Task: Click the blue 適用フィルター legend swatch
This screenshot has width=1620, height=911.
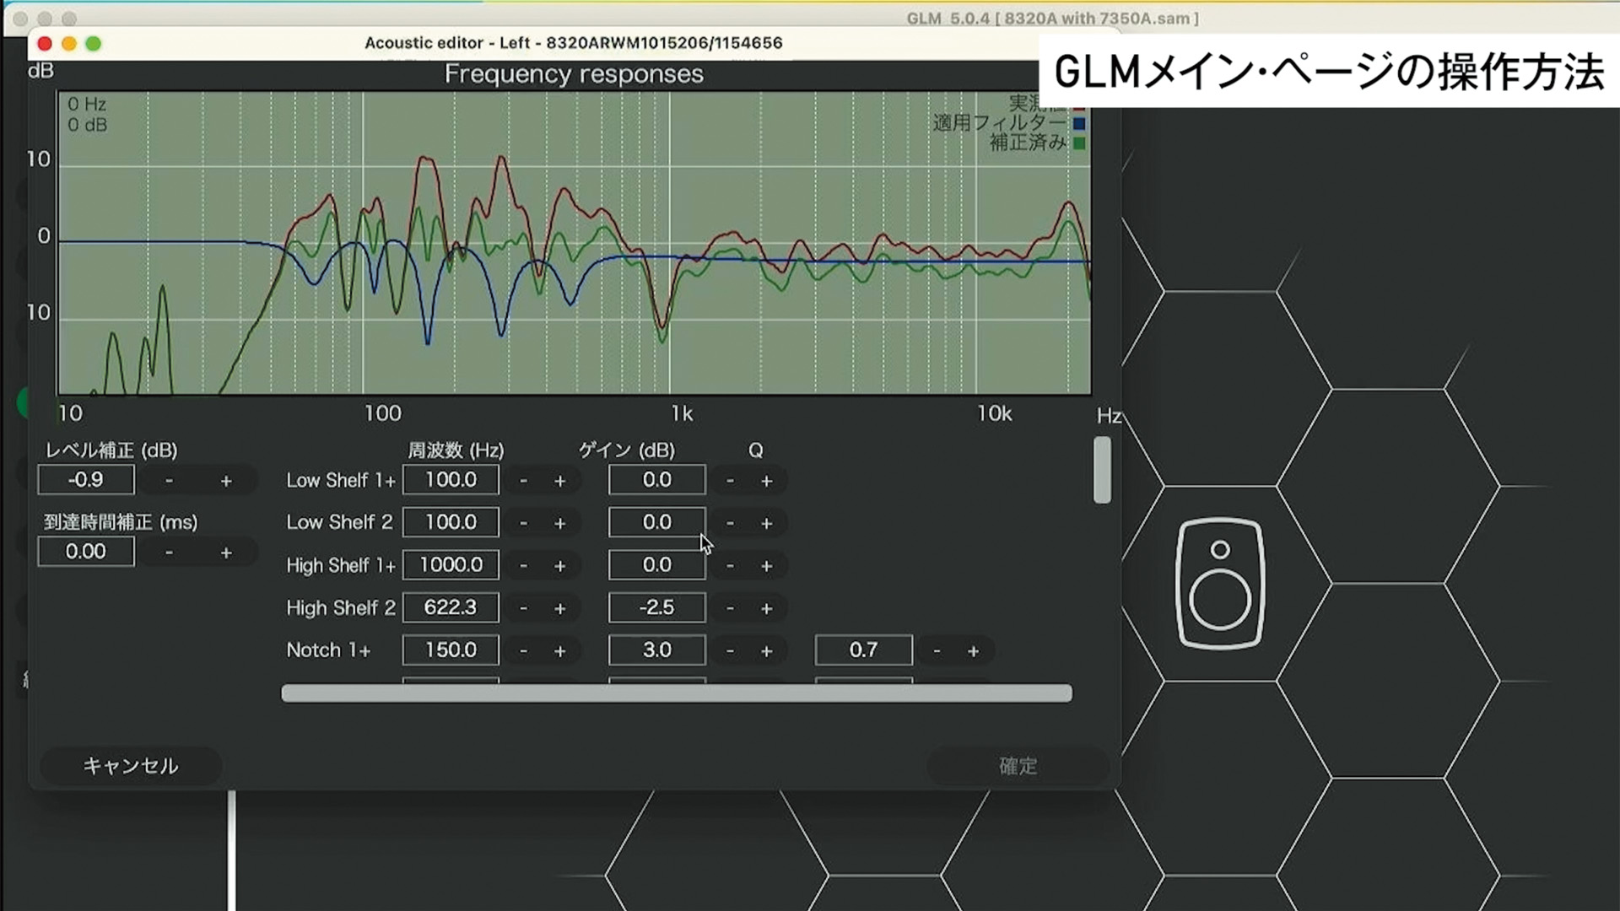Action: (x=1079, y=123)
